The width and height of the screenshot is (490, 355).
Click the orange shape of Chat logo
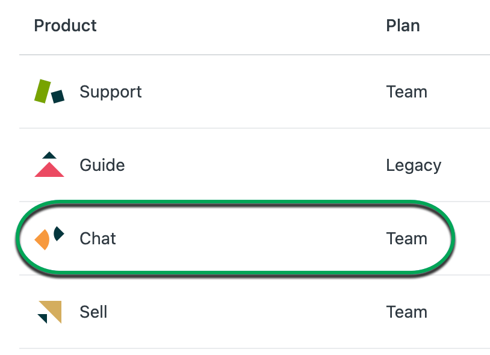[43, 240]
